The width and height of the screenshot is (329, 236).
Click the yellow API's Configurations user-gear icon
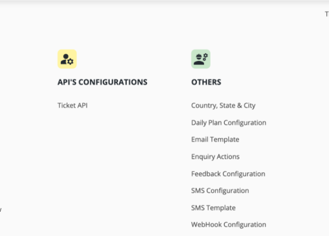(67, 59)
